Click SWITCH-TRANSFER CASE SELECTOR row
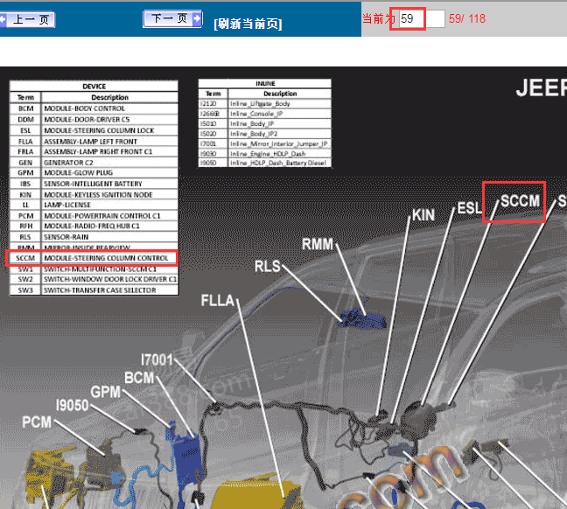 pyautogui.click(x=94, y=290)
